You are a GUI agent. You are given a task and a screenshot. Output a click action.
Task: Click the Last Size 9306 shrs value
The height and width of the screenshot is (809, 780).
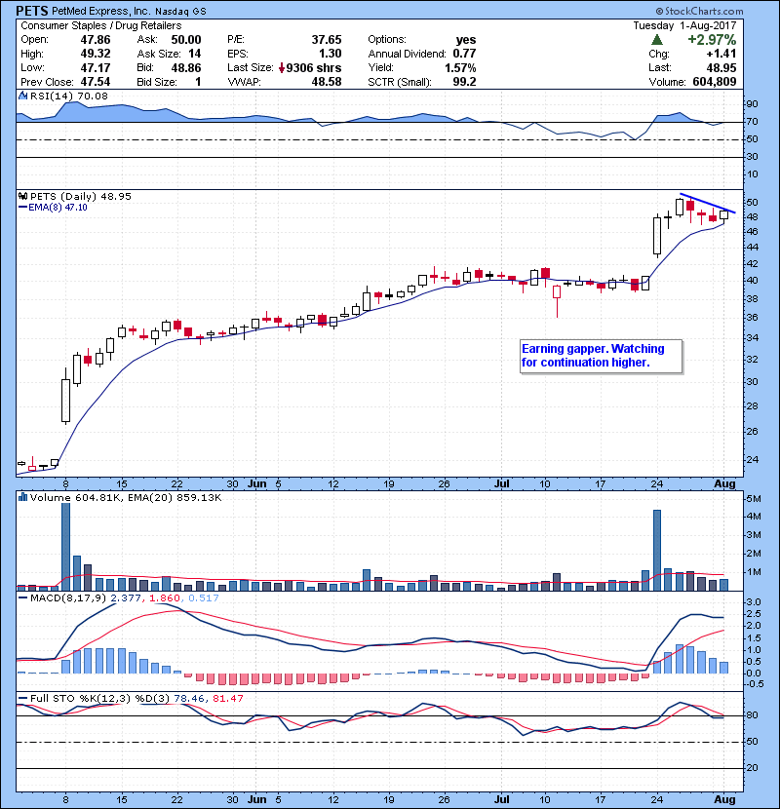tap(313, 67)
